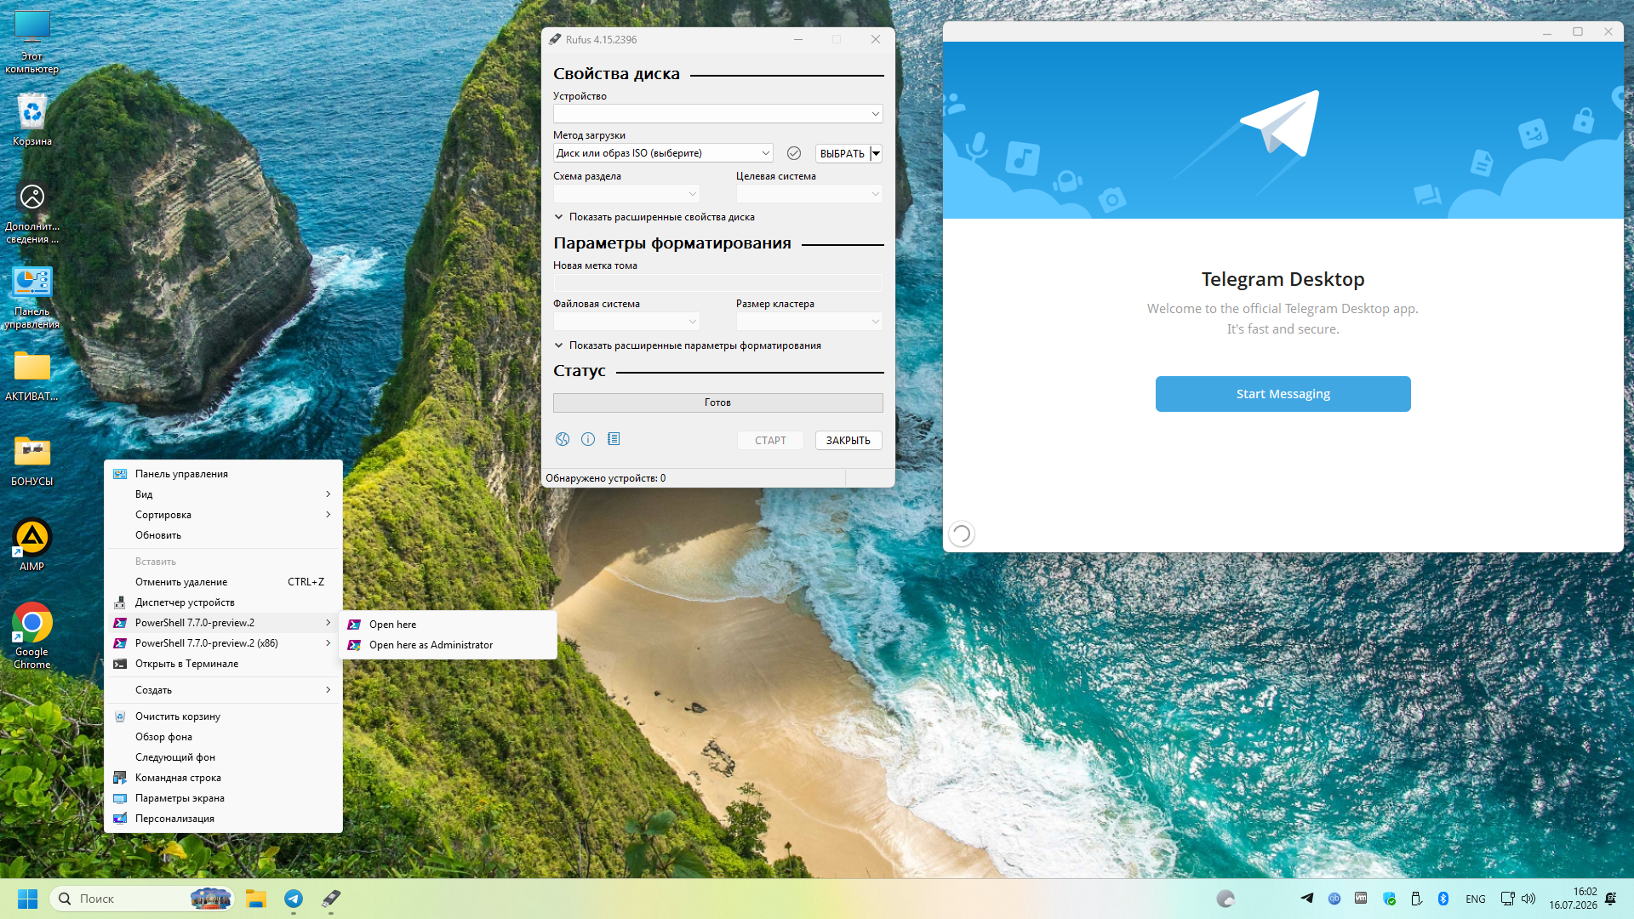The height and width of the screenshot is (919, 1634).
Task: Choose Следующий фон in the context menu
Action: click(x=223, y=757)
